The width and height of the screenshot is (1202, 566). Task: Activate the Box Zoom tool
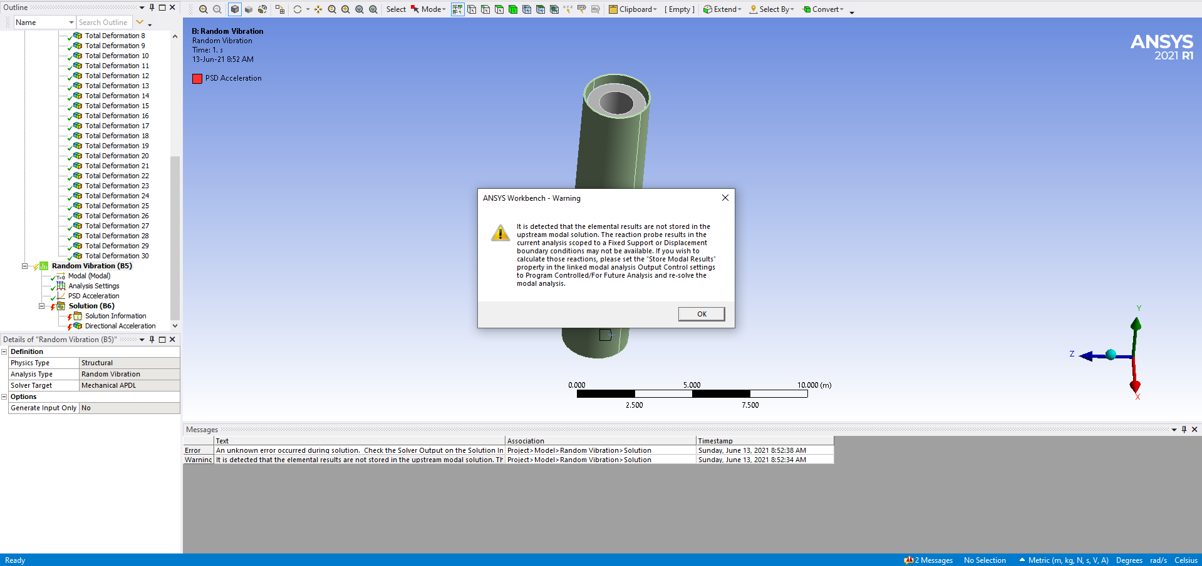point(346,9)
